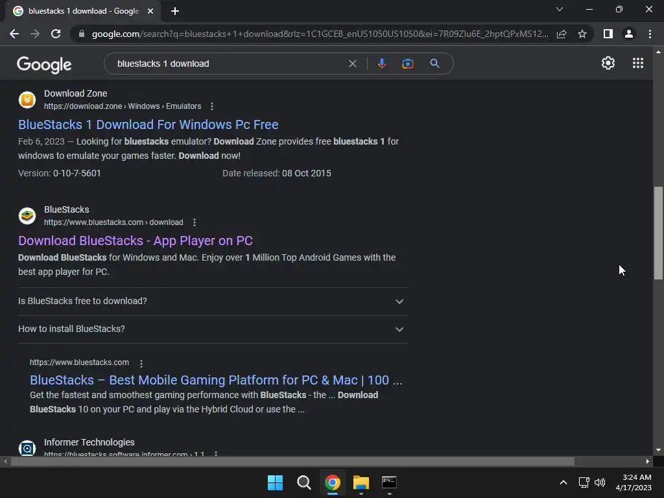This screenshot has height=498, width=664.
Task: Click the scroll down arrow
Action: point(658,450)
